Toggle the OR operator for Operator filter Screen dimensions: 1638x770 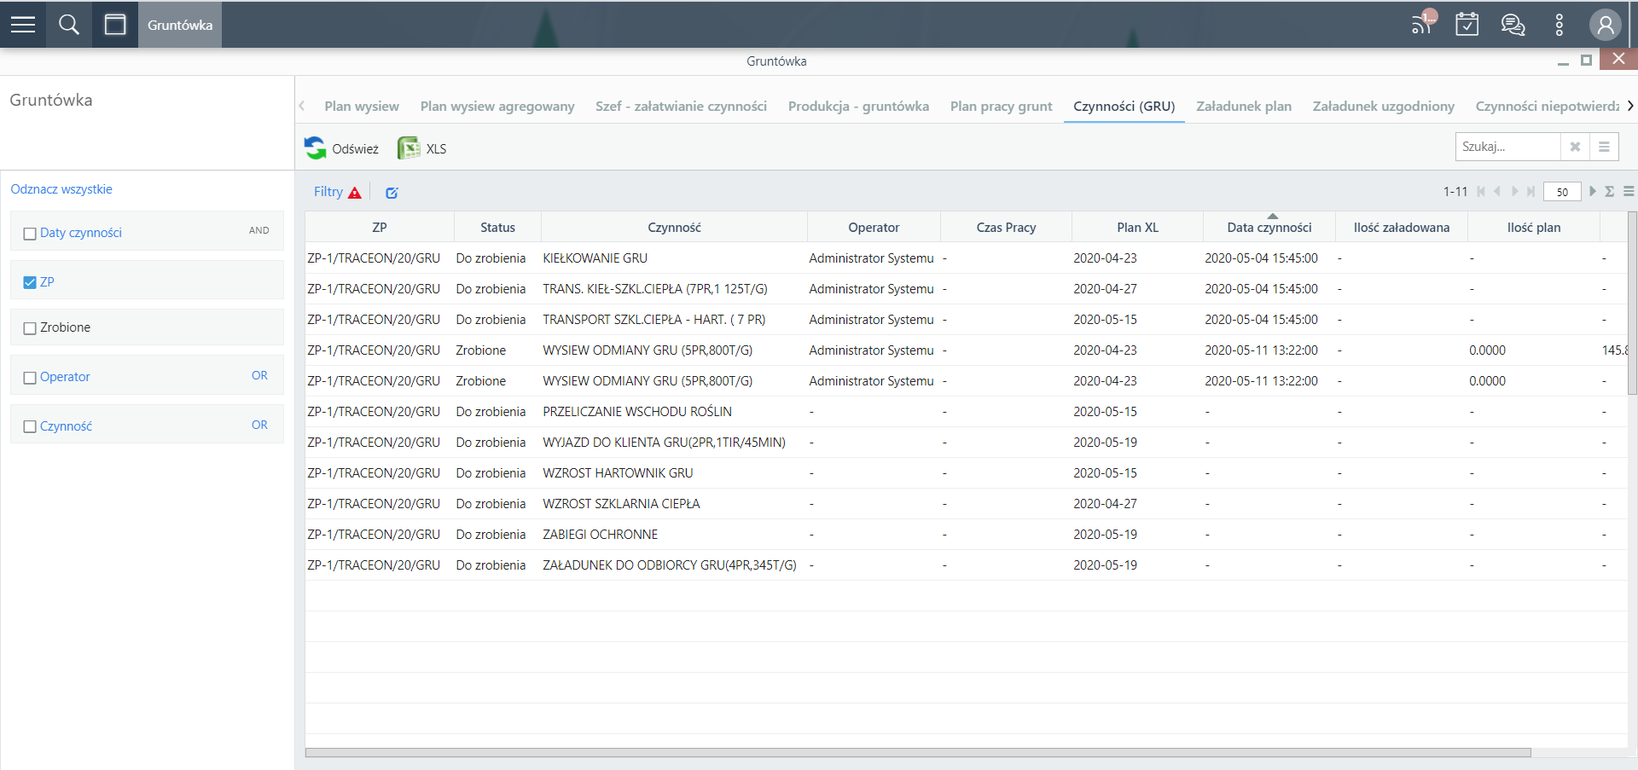(259, 375)
